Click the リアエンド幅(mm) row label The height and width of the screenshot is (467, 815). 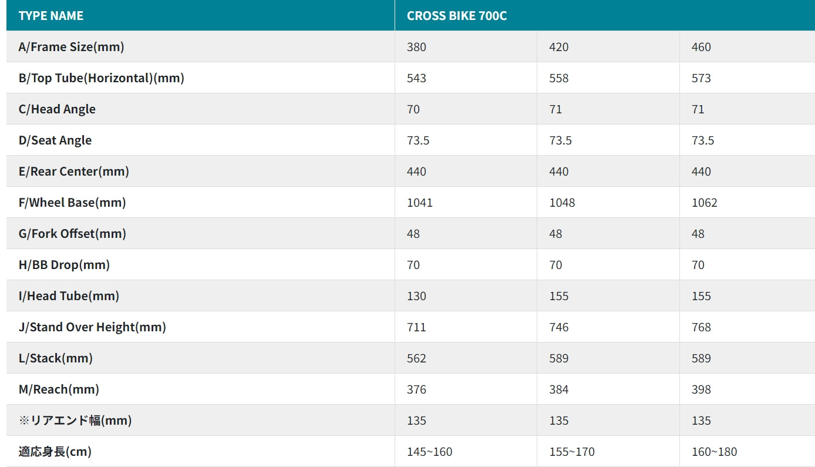pos(75,421)
